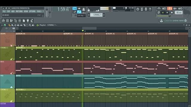Click the download arrow icon near news
The height and width of the screenshot is (107, 191).
(161, 21)
